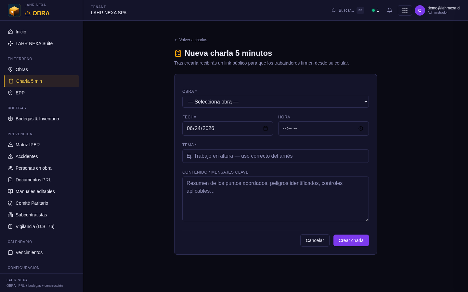The image size is (468, 292).
Task: Click Volver a charlas link
Action: 191,40
